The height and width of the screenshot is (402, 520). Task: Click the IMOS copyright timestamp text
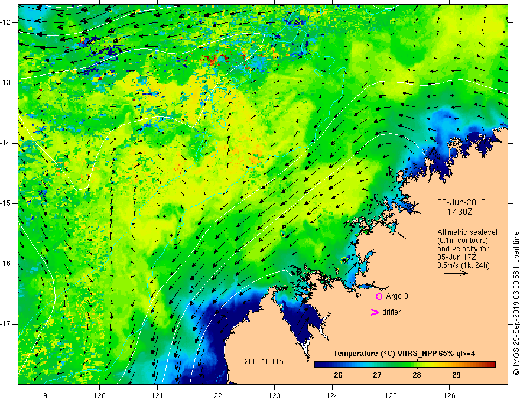pyautogui.click(x=516, y=303)
